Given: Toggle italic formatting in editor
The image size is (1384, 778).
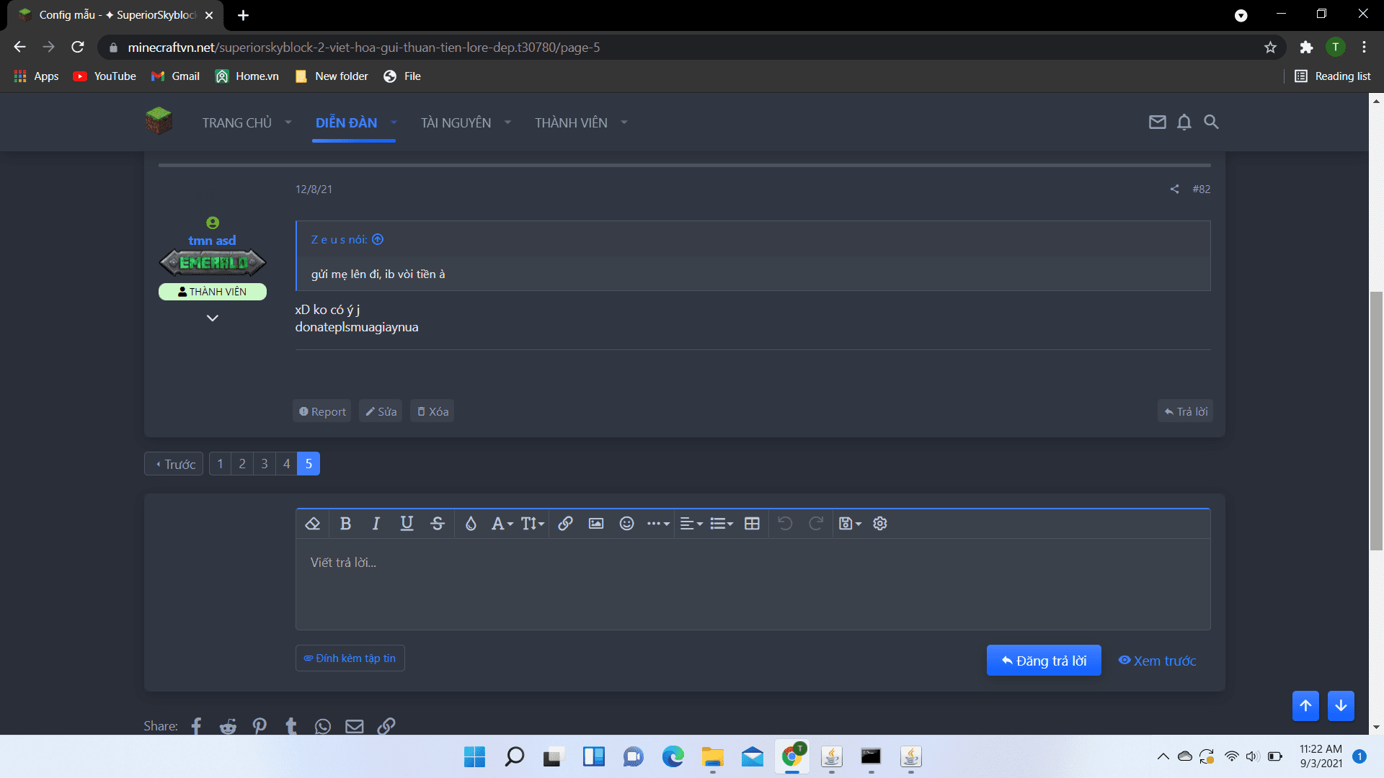Looking at the screenshot, I should pos(376,524).
